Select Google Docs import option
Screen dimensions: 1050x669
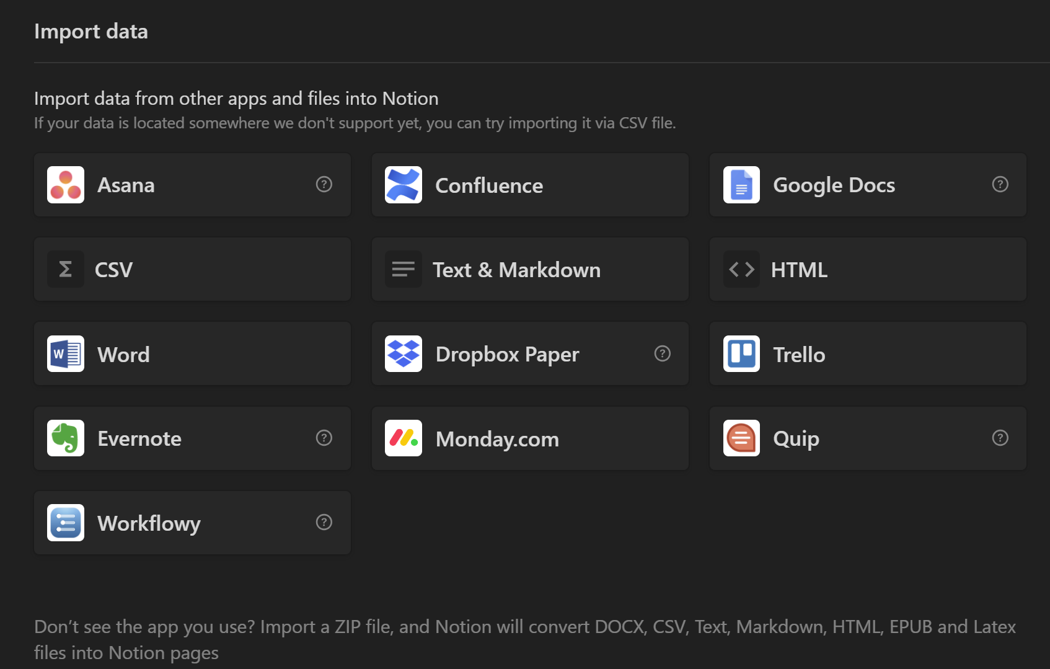tap(868, 185)
